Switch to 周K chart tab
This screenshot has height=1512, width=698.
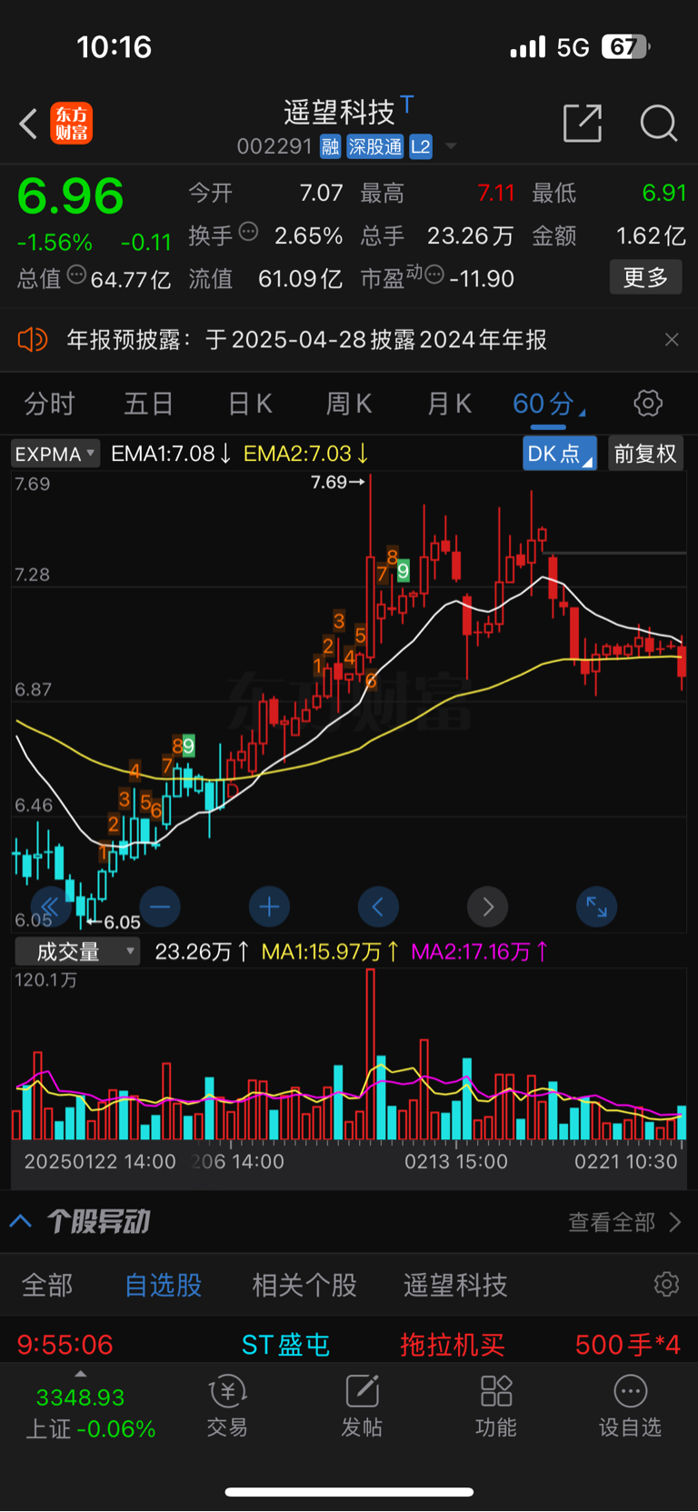(x=349, y=404)
